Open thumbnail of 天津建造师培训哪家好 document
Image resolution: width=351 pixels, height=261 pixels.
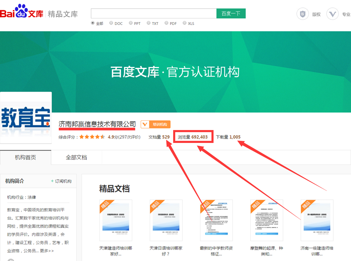point(116,220)
